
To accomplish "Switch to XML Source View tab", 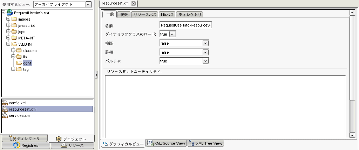I will (x=167, y=143).
